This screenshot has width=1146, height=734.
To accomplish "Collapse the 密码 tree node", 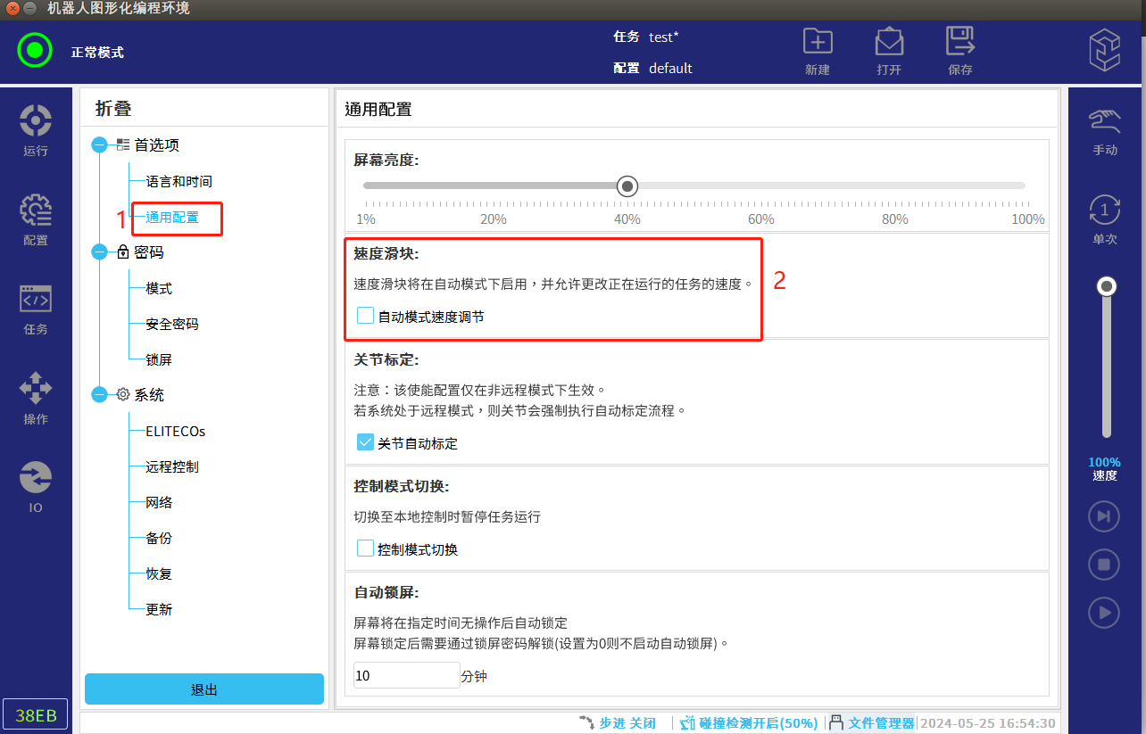I will click(99, 252).
